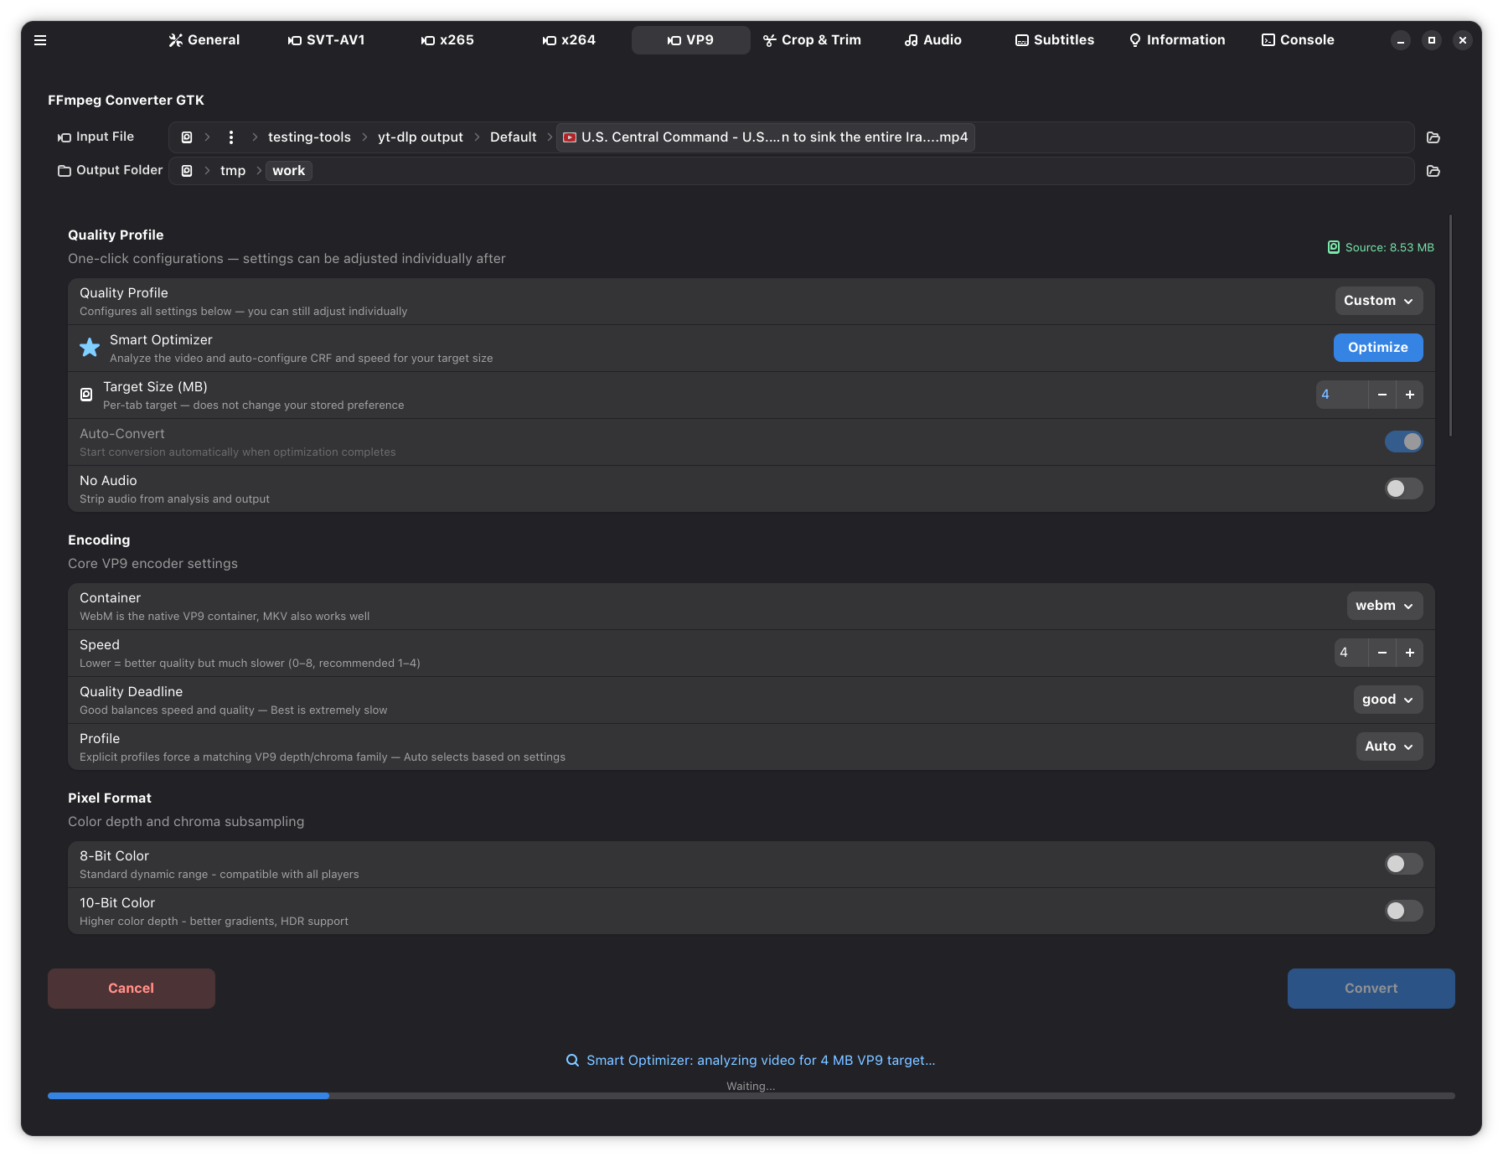Switch to the General tab
Image resolution: width=1503 pixels, height=1157 pixels.
pyautogui.click(x=204, y=40)
